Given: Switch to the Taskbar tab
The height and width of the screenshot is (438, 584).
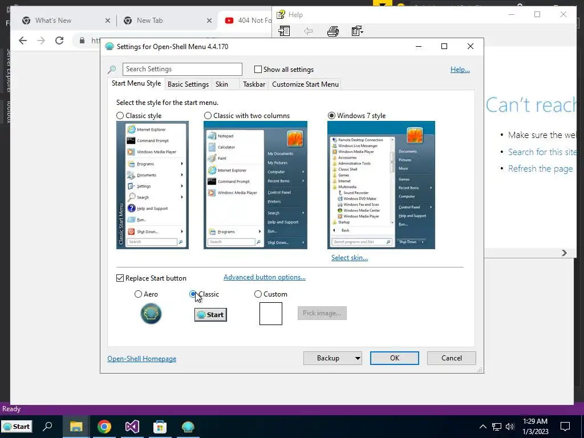Looking at the screenshot, I should point(254,84).
